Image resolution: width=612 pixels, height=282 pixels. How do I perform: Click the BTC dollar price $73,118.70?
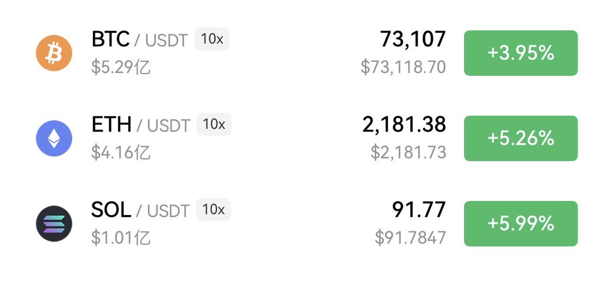tap(403, 67)
